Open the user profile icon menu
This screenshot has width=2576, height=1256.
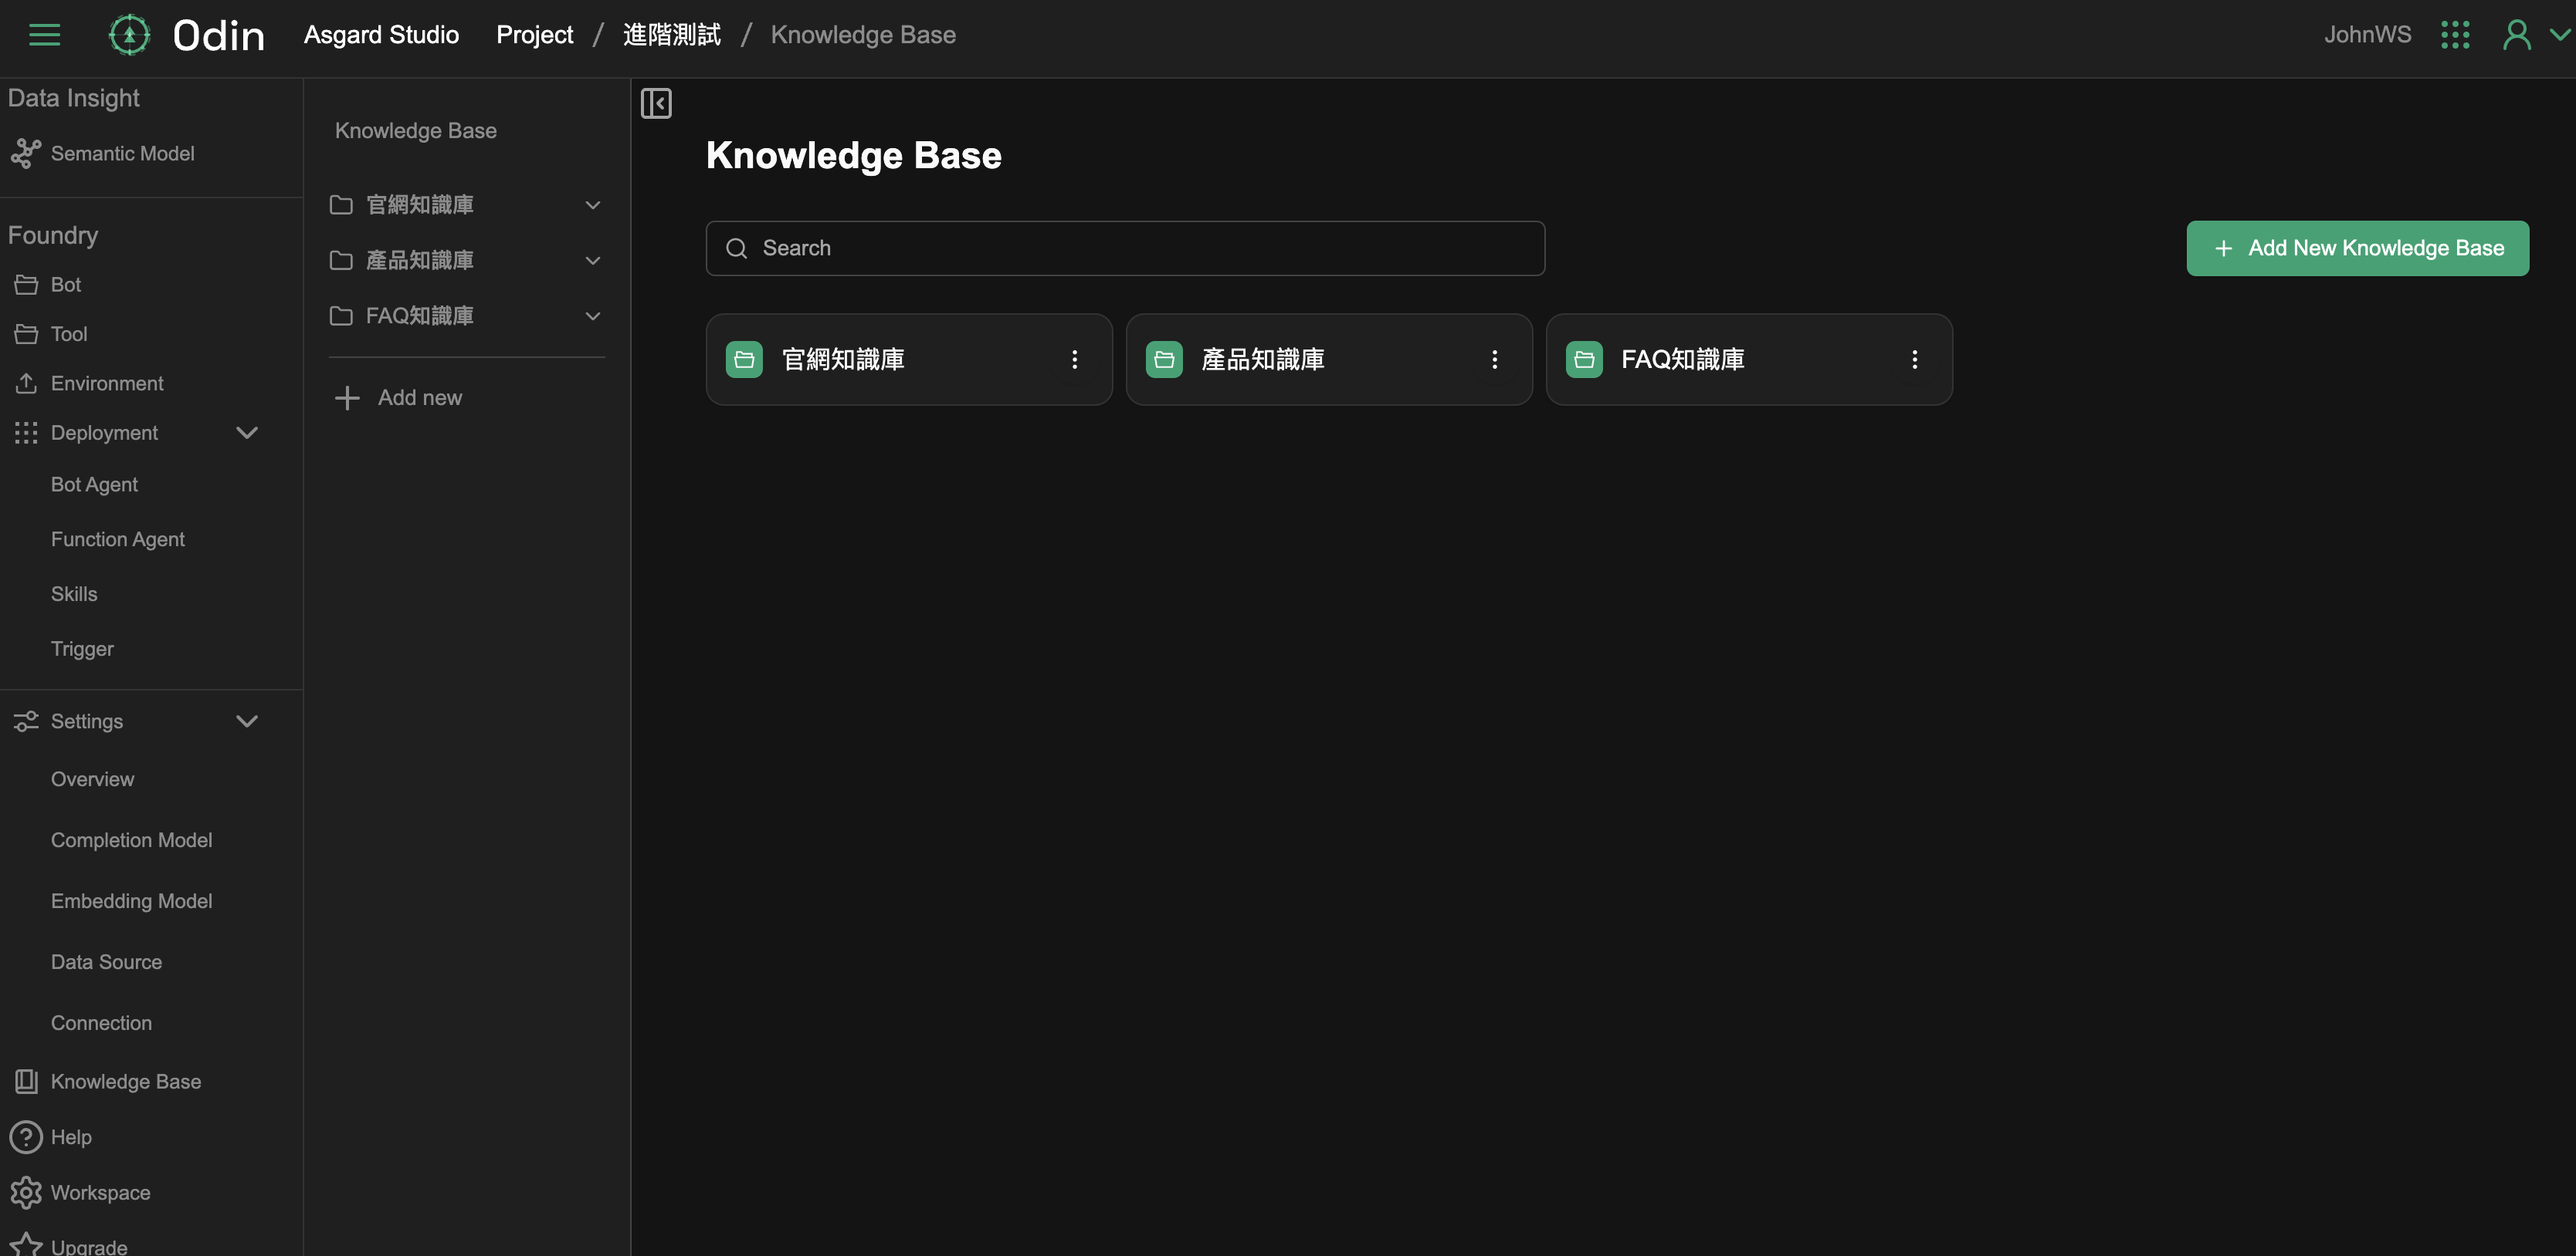pos(2516,35)
